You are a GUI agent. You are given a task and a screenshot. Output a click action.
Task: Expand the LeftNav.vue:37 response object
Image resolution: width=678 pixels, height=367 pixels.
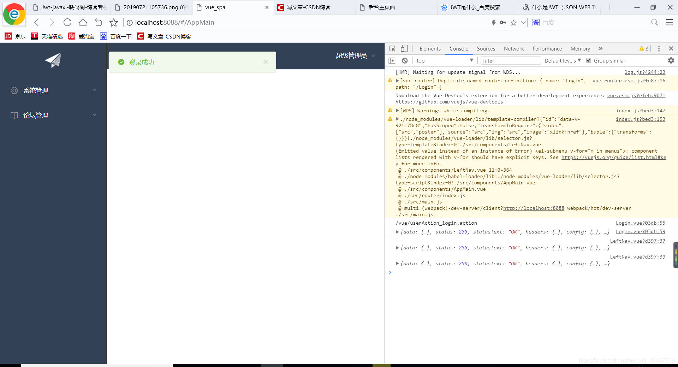point(397,248)
